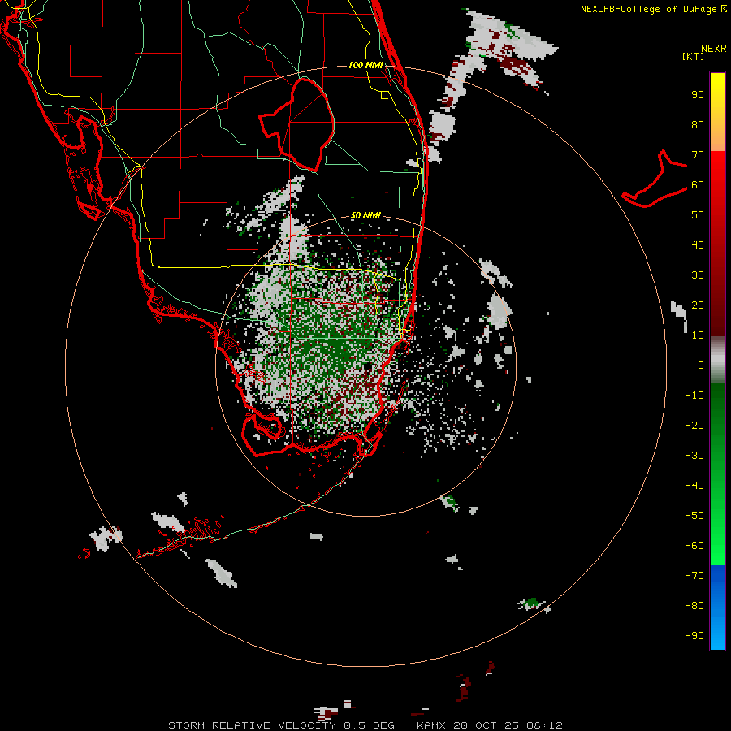Click the bright red segment of color bar
Viewport: 731px width, 731px height.
[717, 187]
